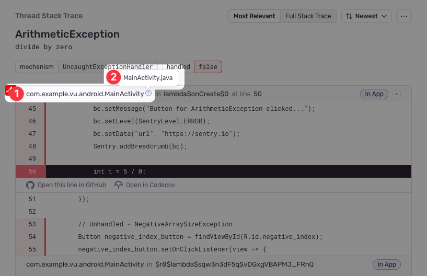Click the MainActivity.java tooltip
Viewport: 427px width, 276px height.
pyautogui.click(x=148, y=78)
